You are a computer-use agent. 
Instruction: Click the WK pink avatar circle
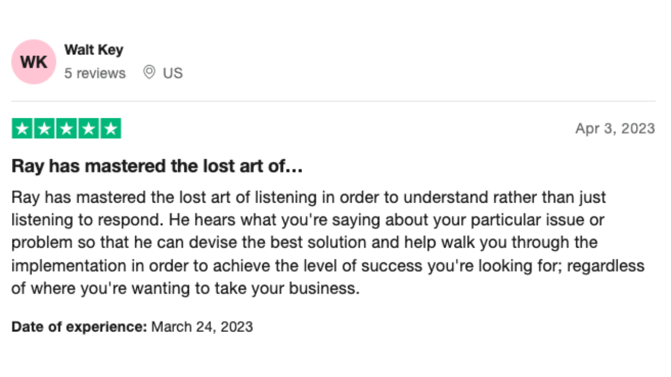coord(34,62)
